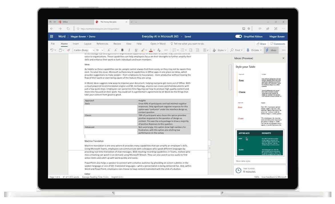
Task: Click the numbered list icon
Action: pos(182,50)
